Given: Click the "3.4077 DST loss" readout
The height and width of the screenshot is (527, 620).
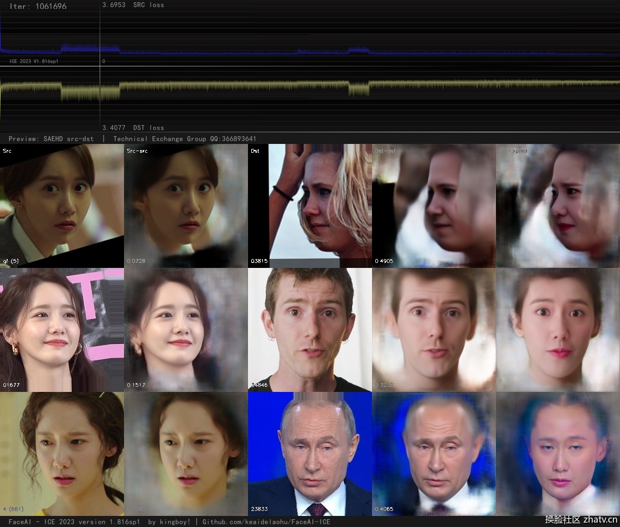Looking at the screenshot, I should (x=133, y=127).
